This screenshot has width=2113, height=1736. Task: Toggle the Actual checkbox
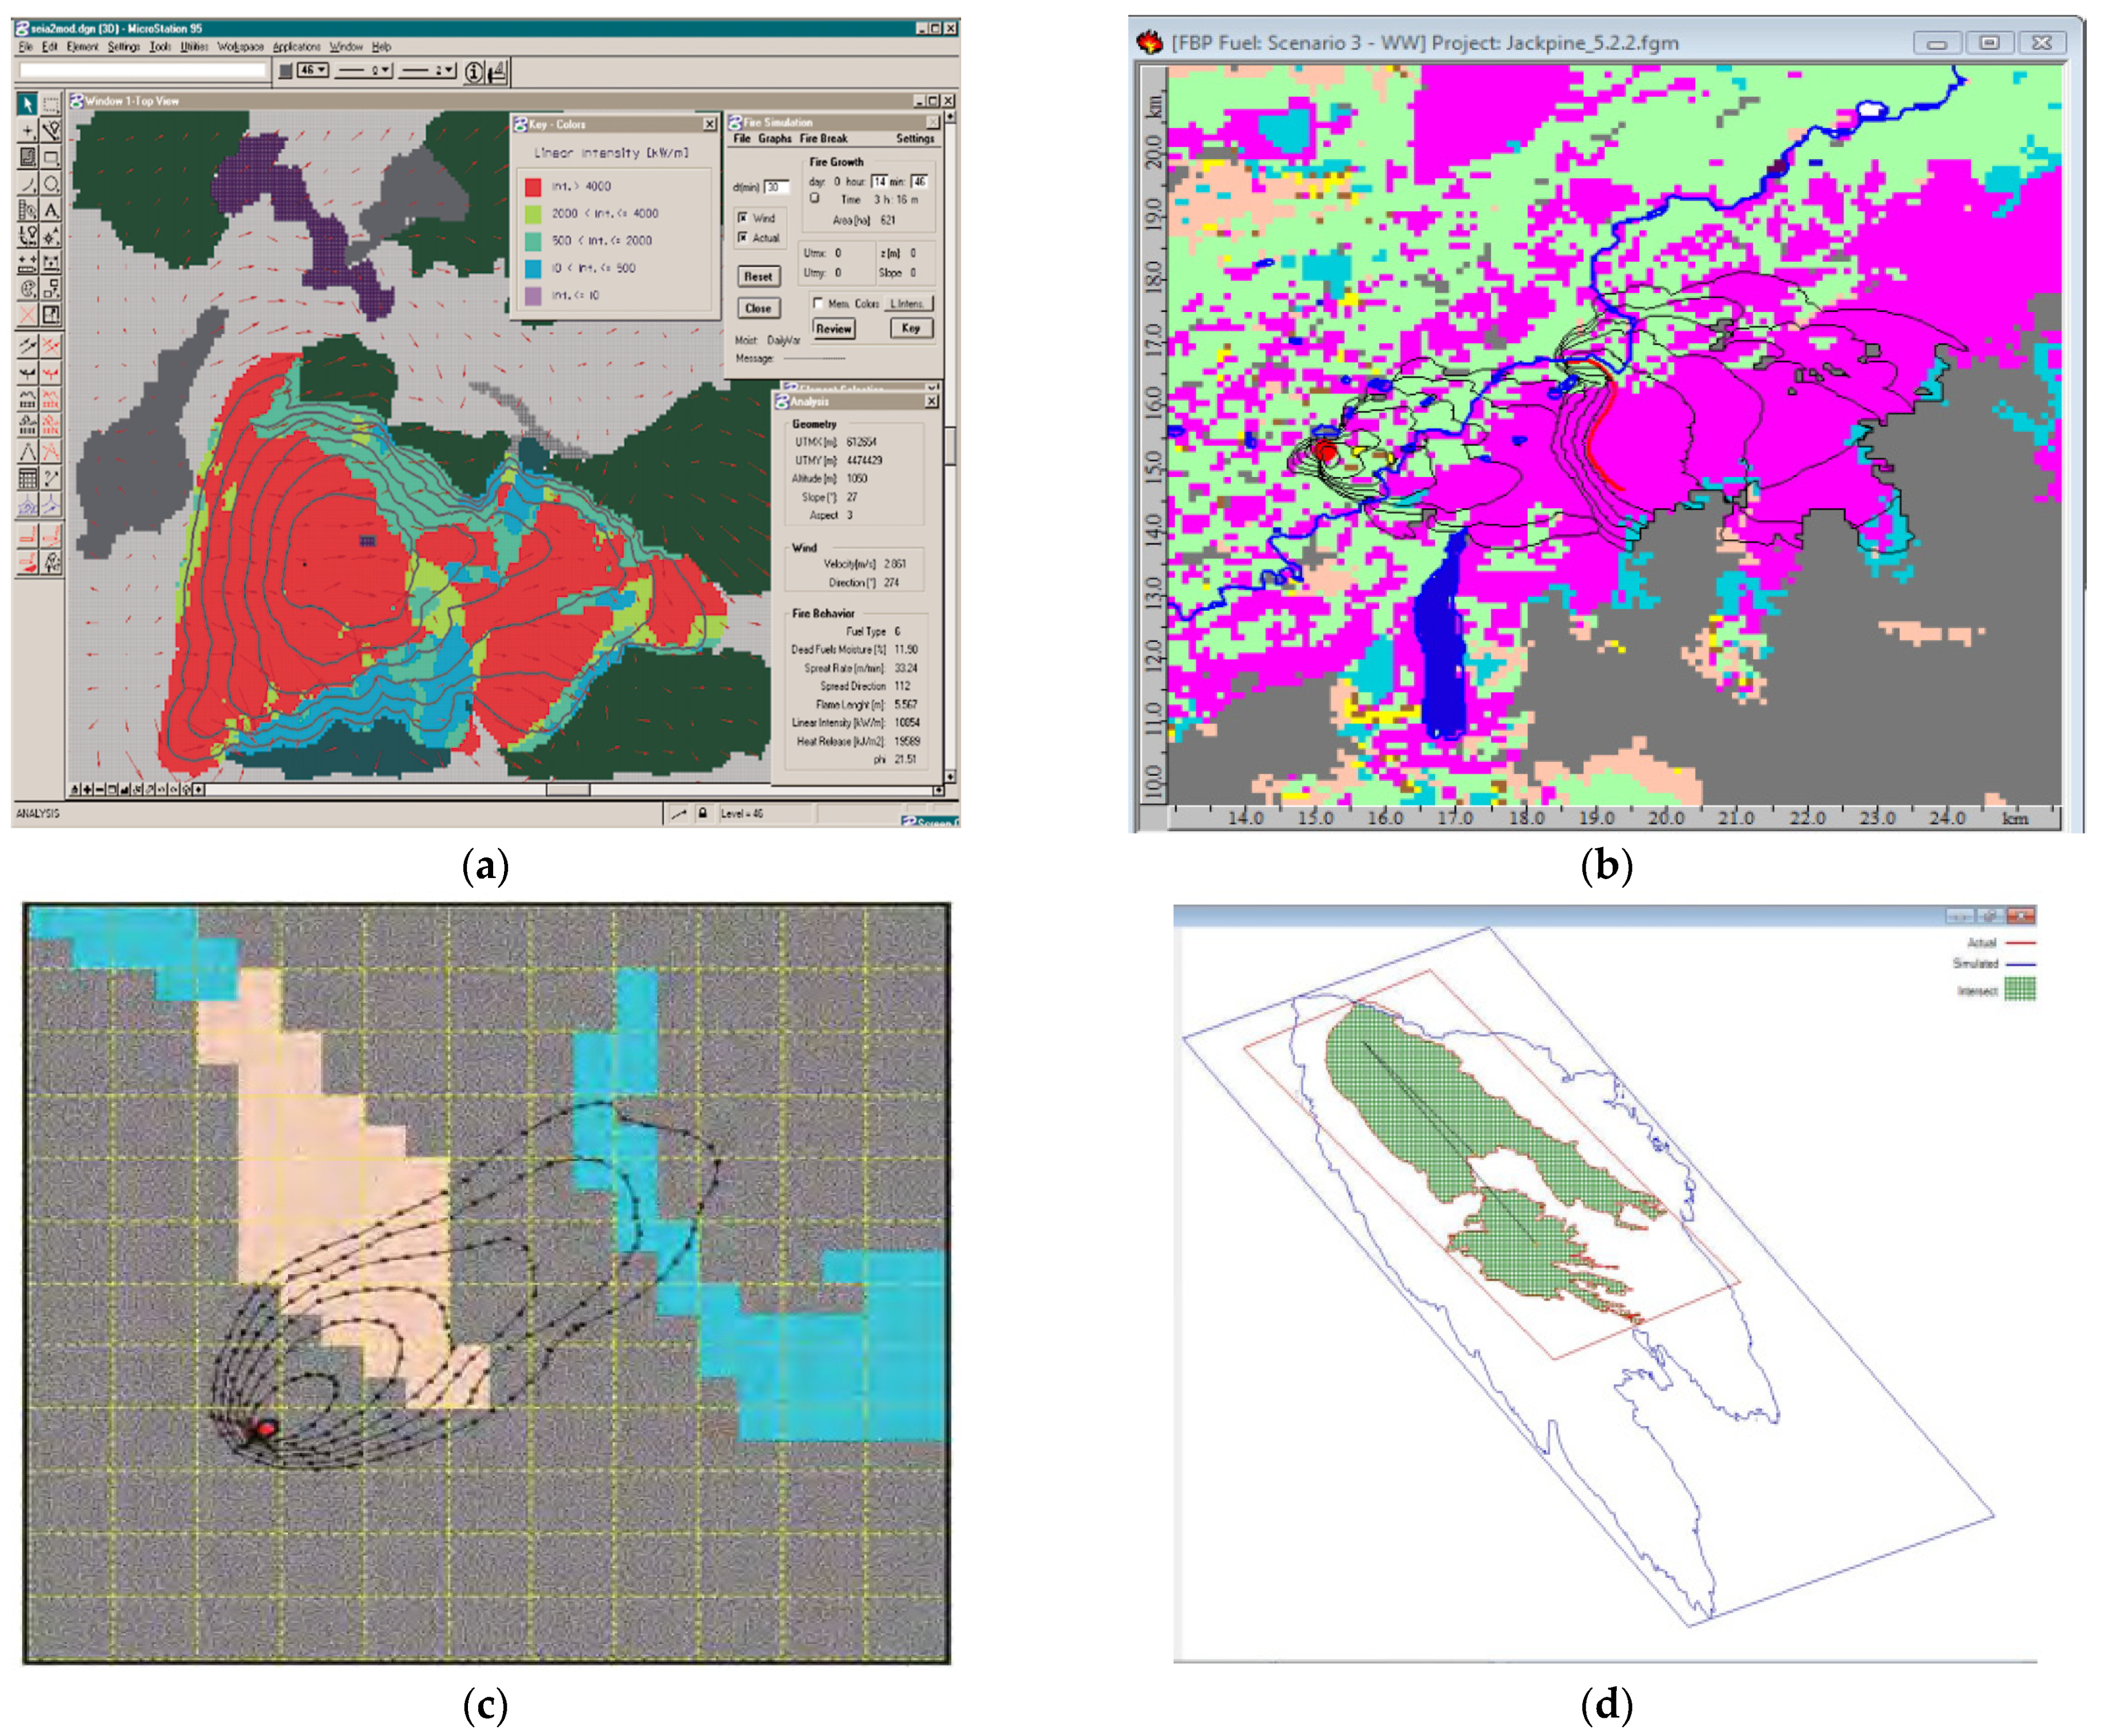(x=743, y=237)
